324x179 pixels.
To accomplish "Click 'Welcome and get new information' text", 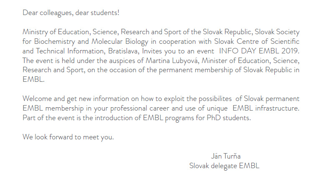I will pyautogui.click(x=76, y=99).
